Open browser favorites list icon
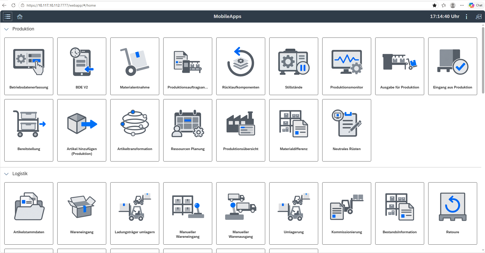 [x=444, y=5]
